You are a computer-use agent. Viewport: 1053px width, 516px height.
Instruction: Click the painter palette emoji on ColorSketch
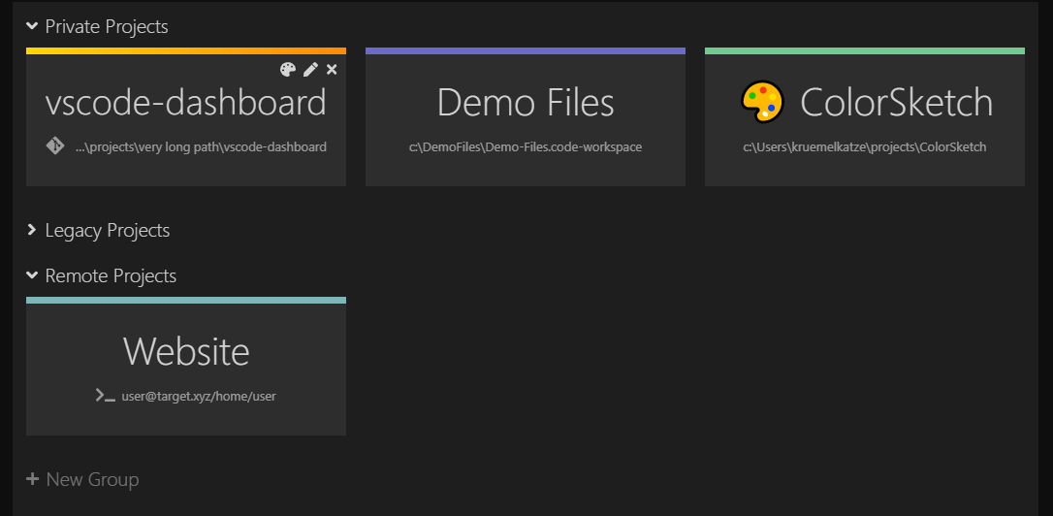(x=762, y=102)
